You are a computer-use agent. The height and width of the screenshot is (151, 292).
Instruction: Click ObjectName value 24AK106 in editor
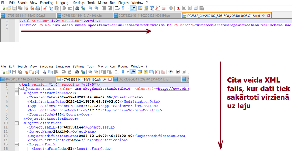[61, 132]
